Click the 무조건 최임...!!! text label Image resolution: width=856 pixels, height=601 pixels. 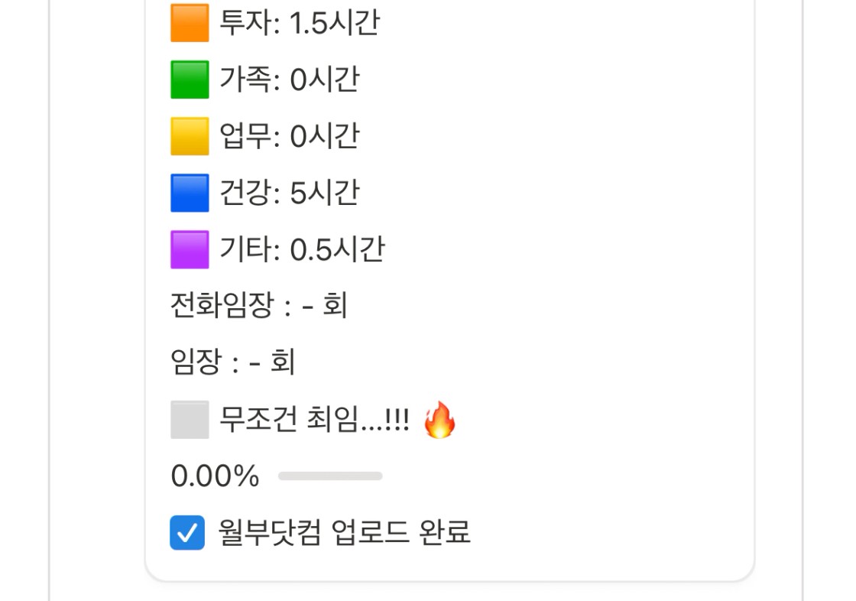[x=314, y=420]
